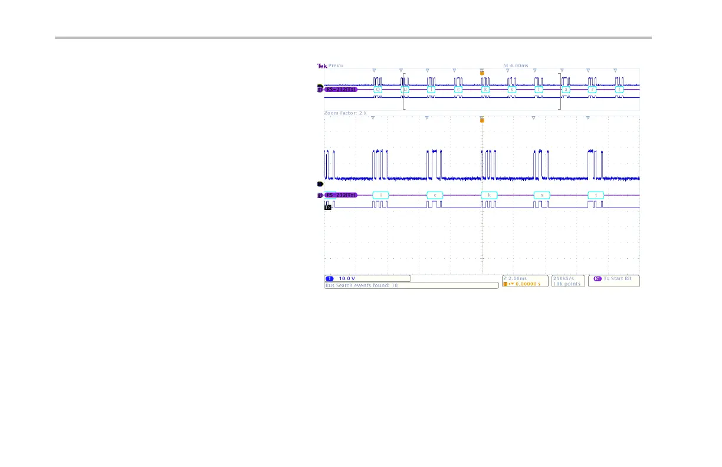Click the decoded 'c' packet in zoomed view

tap(435, 195)
